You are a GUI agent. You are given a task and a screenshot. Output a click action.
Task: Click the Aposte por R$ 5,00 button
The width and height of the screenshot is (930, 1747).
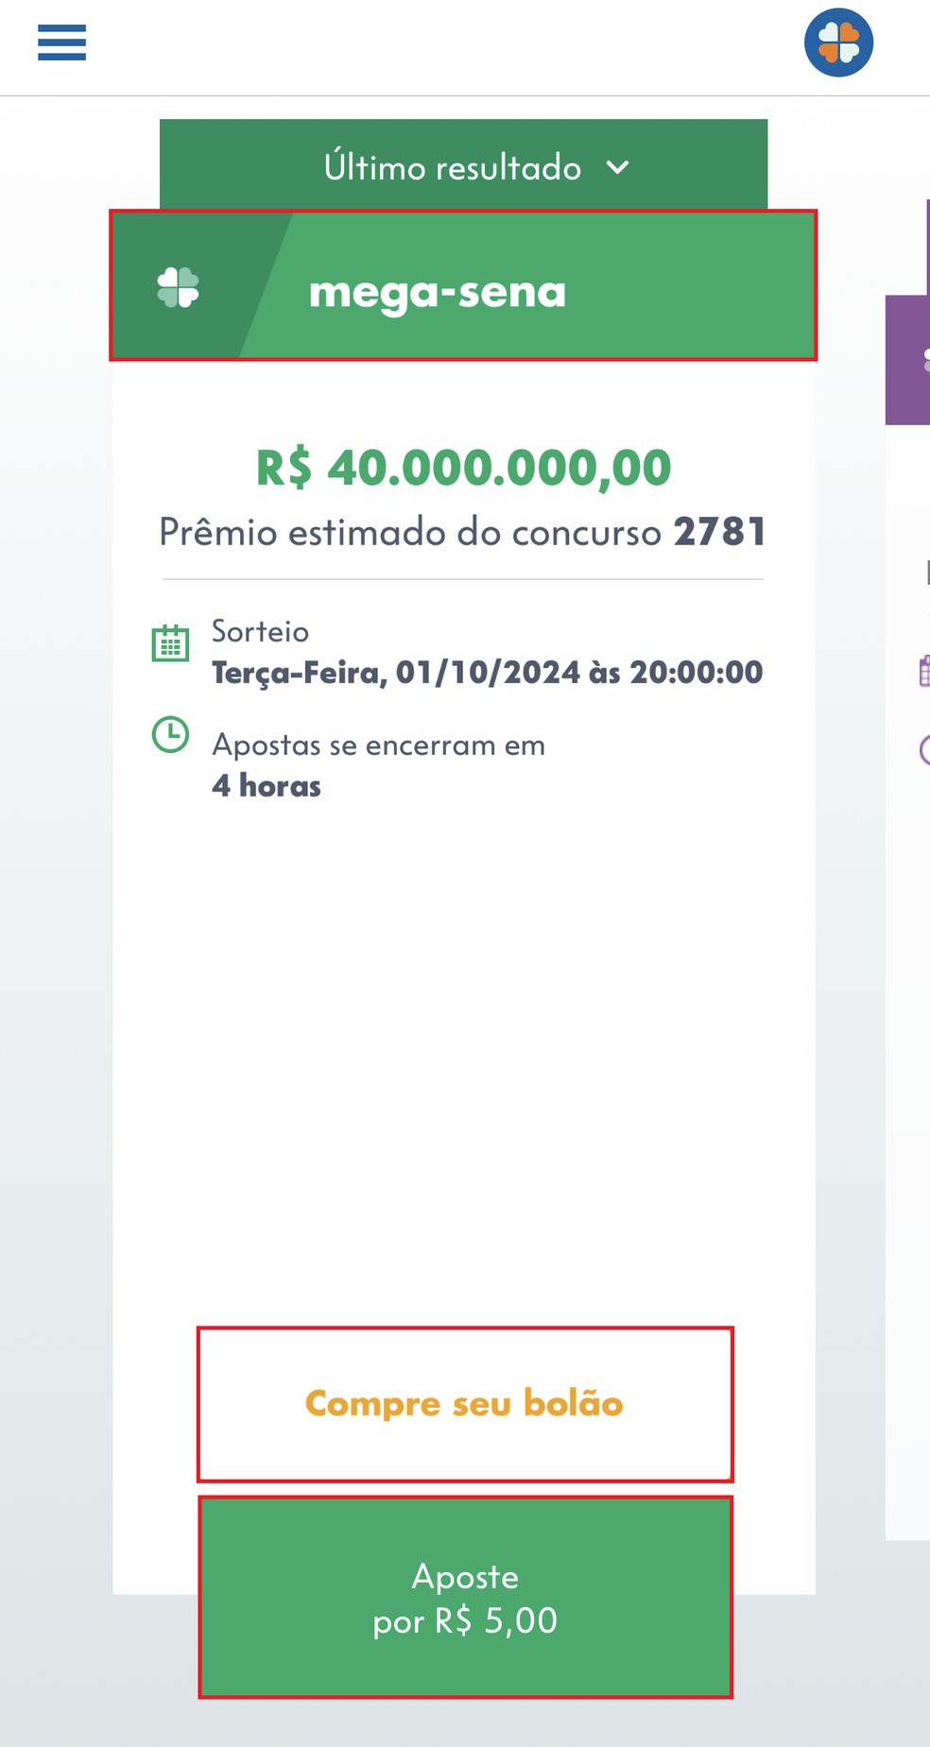(465, 1599)
